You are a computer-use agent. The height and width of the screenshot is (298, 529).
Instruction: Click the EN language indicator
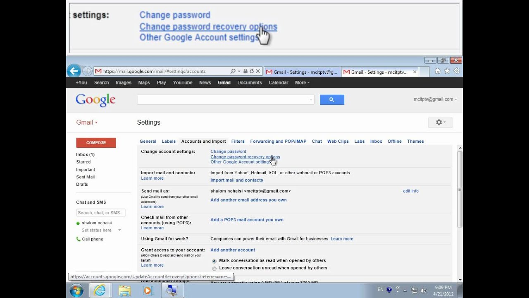click(x=381, y=290)
